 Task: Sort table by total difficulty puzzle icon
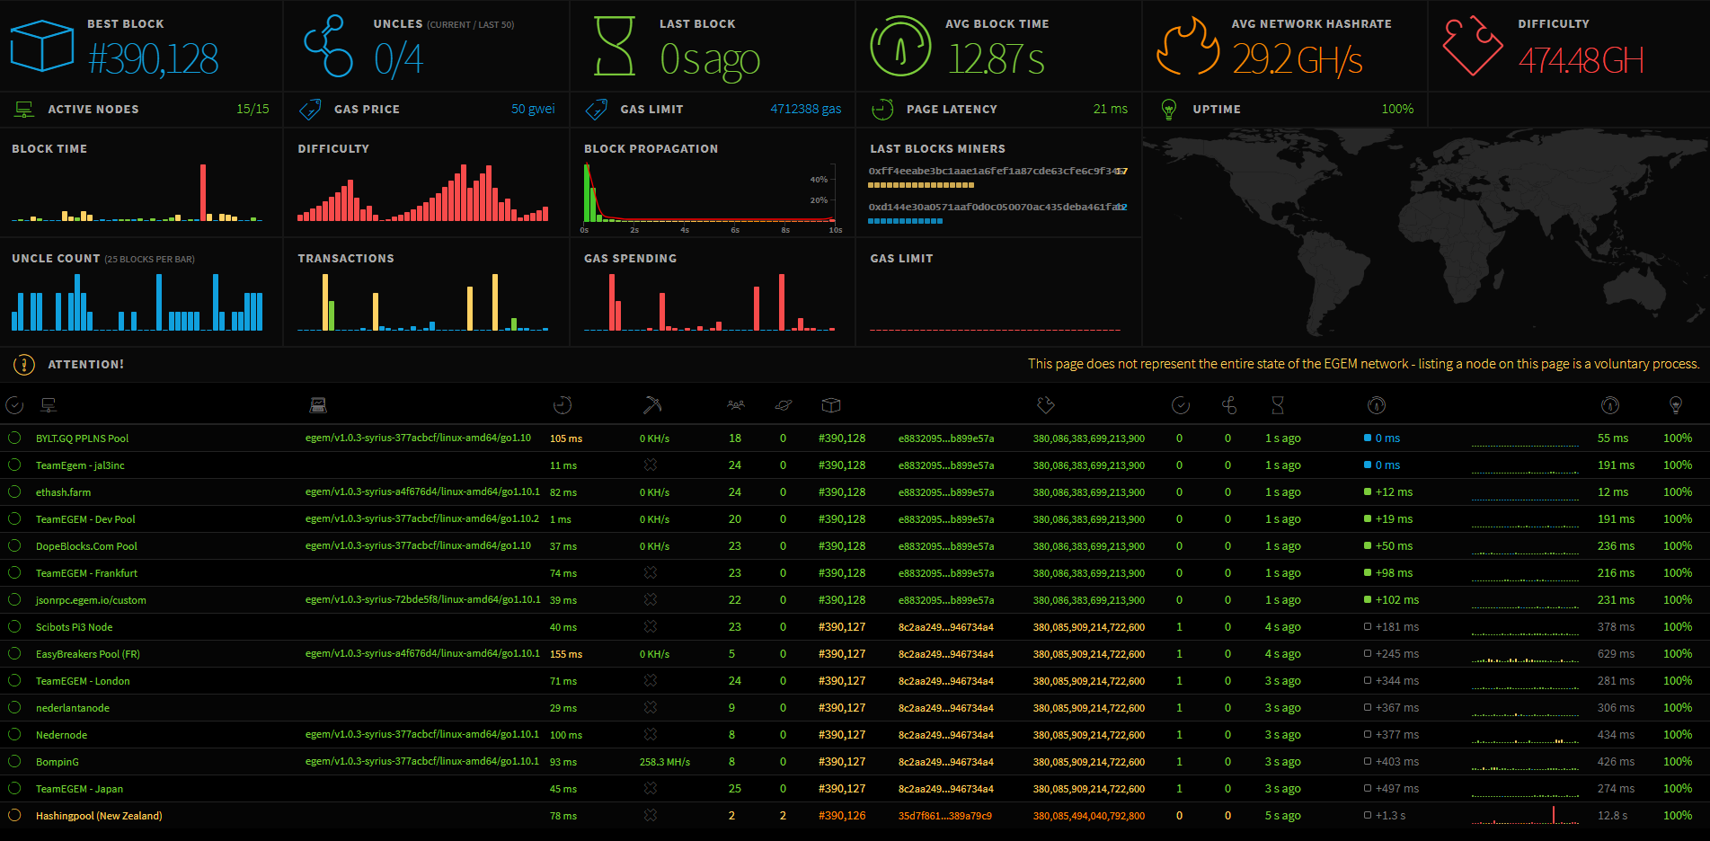click(x=1045, y=405)
